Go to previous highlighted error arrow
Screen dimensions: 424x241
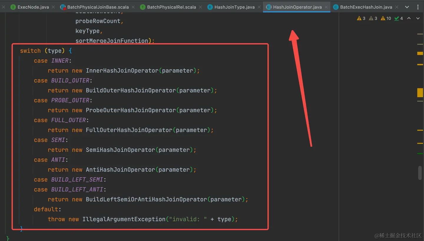[409, 18]
